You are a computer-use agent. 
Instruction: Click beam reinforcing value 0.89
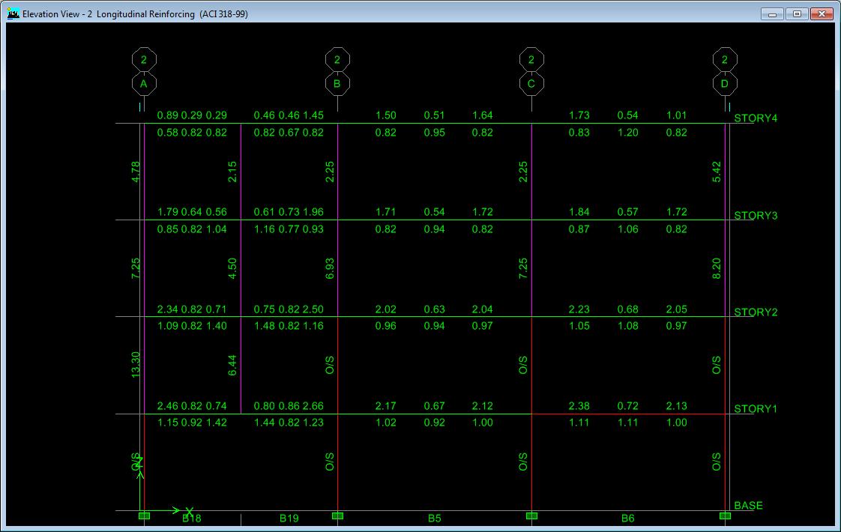167,115
